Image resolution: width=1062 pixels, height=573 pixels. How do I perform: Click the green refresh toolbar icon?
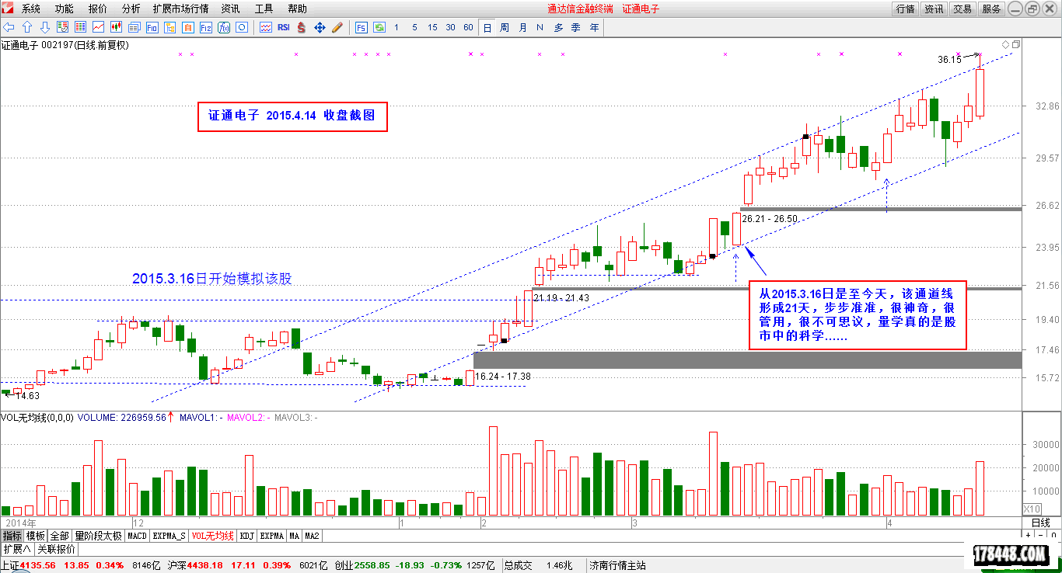(x=379, y=27)
